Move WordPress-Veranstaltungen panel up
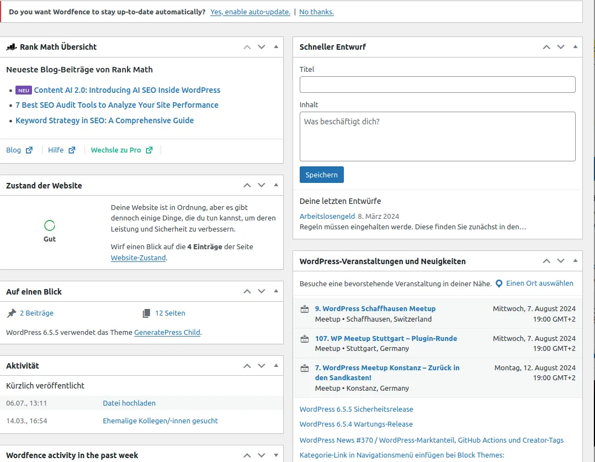This screenshot has height=462, width=595. (x=546, y=261)
